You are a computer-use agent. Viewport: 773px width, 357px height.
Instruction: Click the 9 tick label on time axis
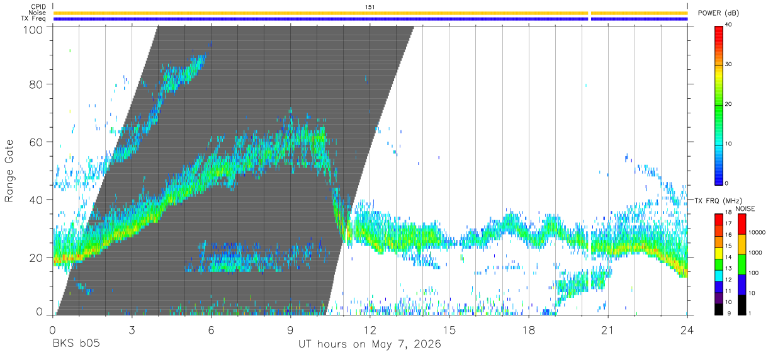(x=290, y=329)
